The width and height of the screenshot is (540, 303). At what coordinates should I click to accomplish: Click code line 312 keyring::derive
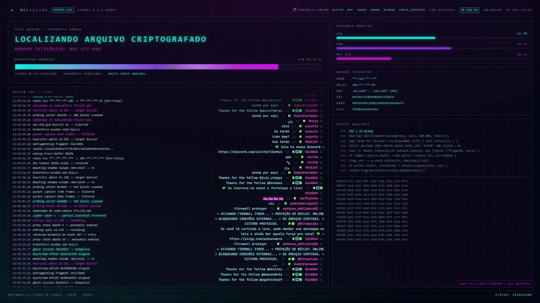[x=394, y=136]
